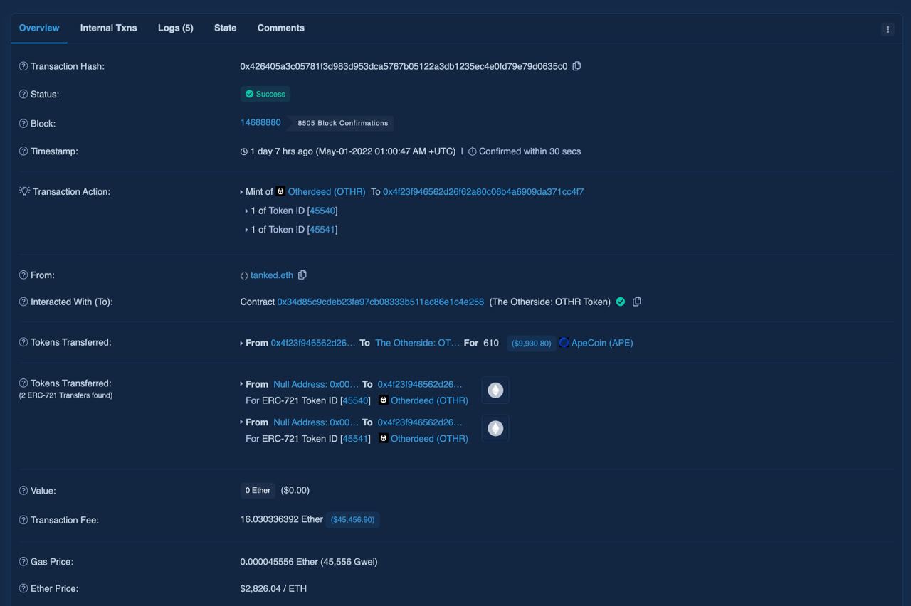Click help icon beside Timestamp

tap(23, 151)
